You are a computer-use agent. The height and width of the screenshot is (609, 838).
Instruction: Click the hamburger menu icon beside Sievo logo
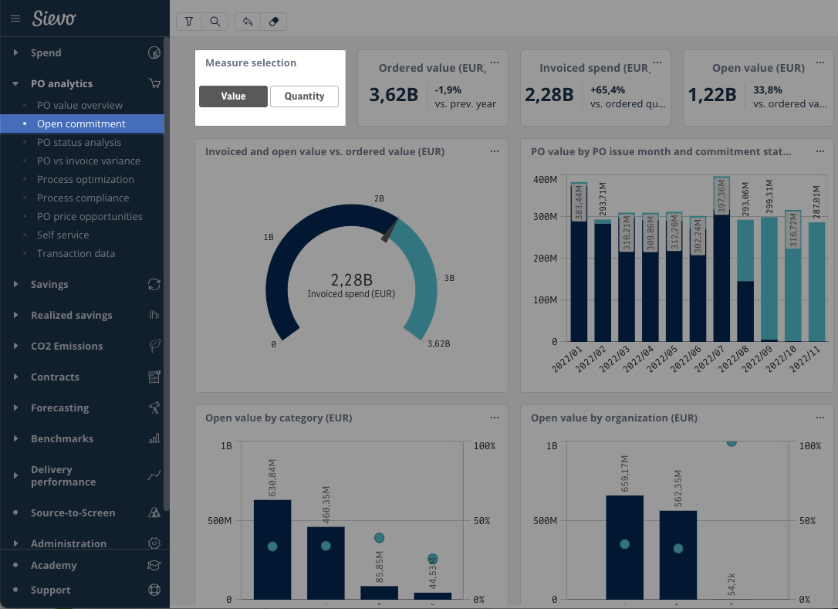[x=15, y=19]
